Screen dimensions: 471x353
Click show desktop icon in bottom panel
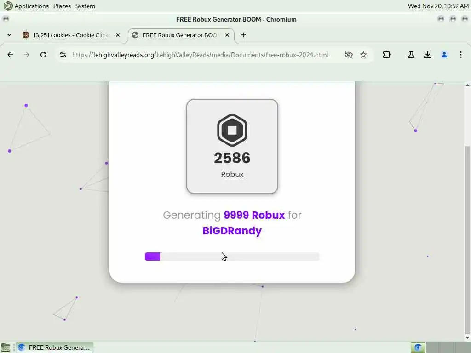[x=6, y=347]
